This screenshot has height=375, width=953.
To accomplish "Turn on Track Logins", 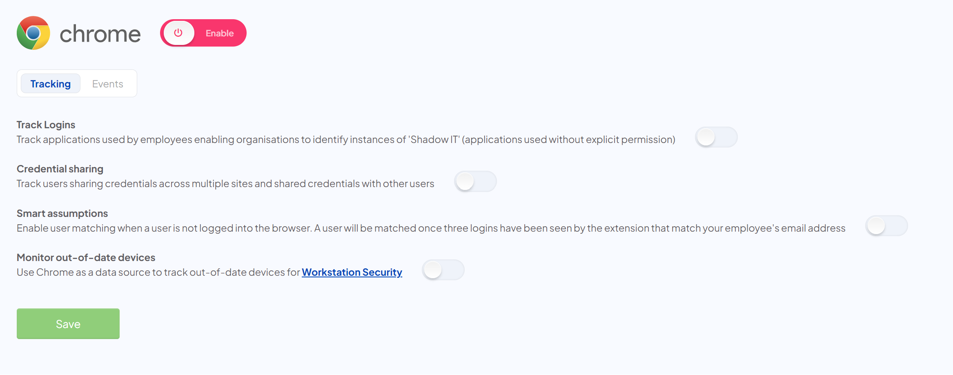I will tap(716, 137).
